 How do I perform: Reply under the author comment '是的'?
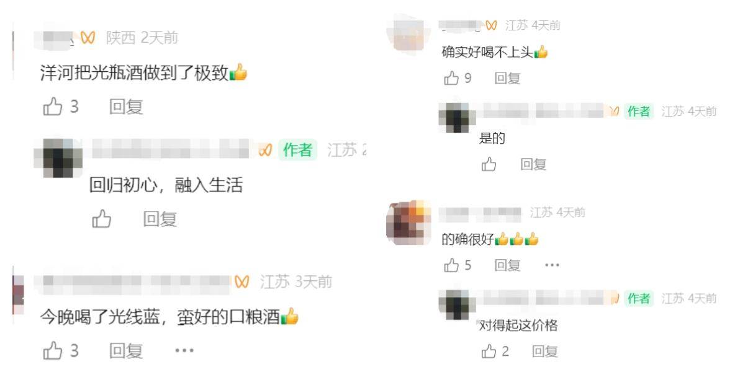(533, 164)
